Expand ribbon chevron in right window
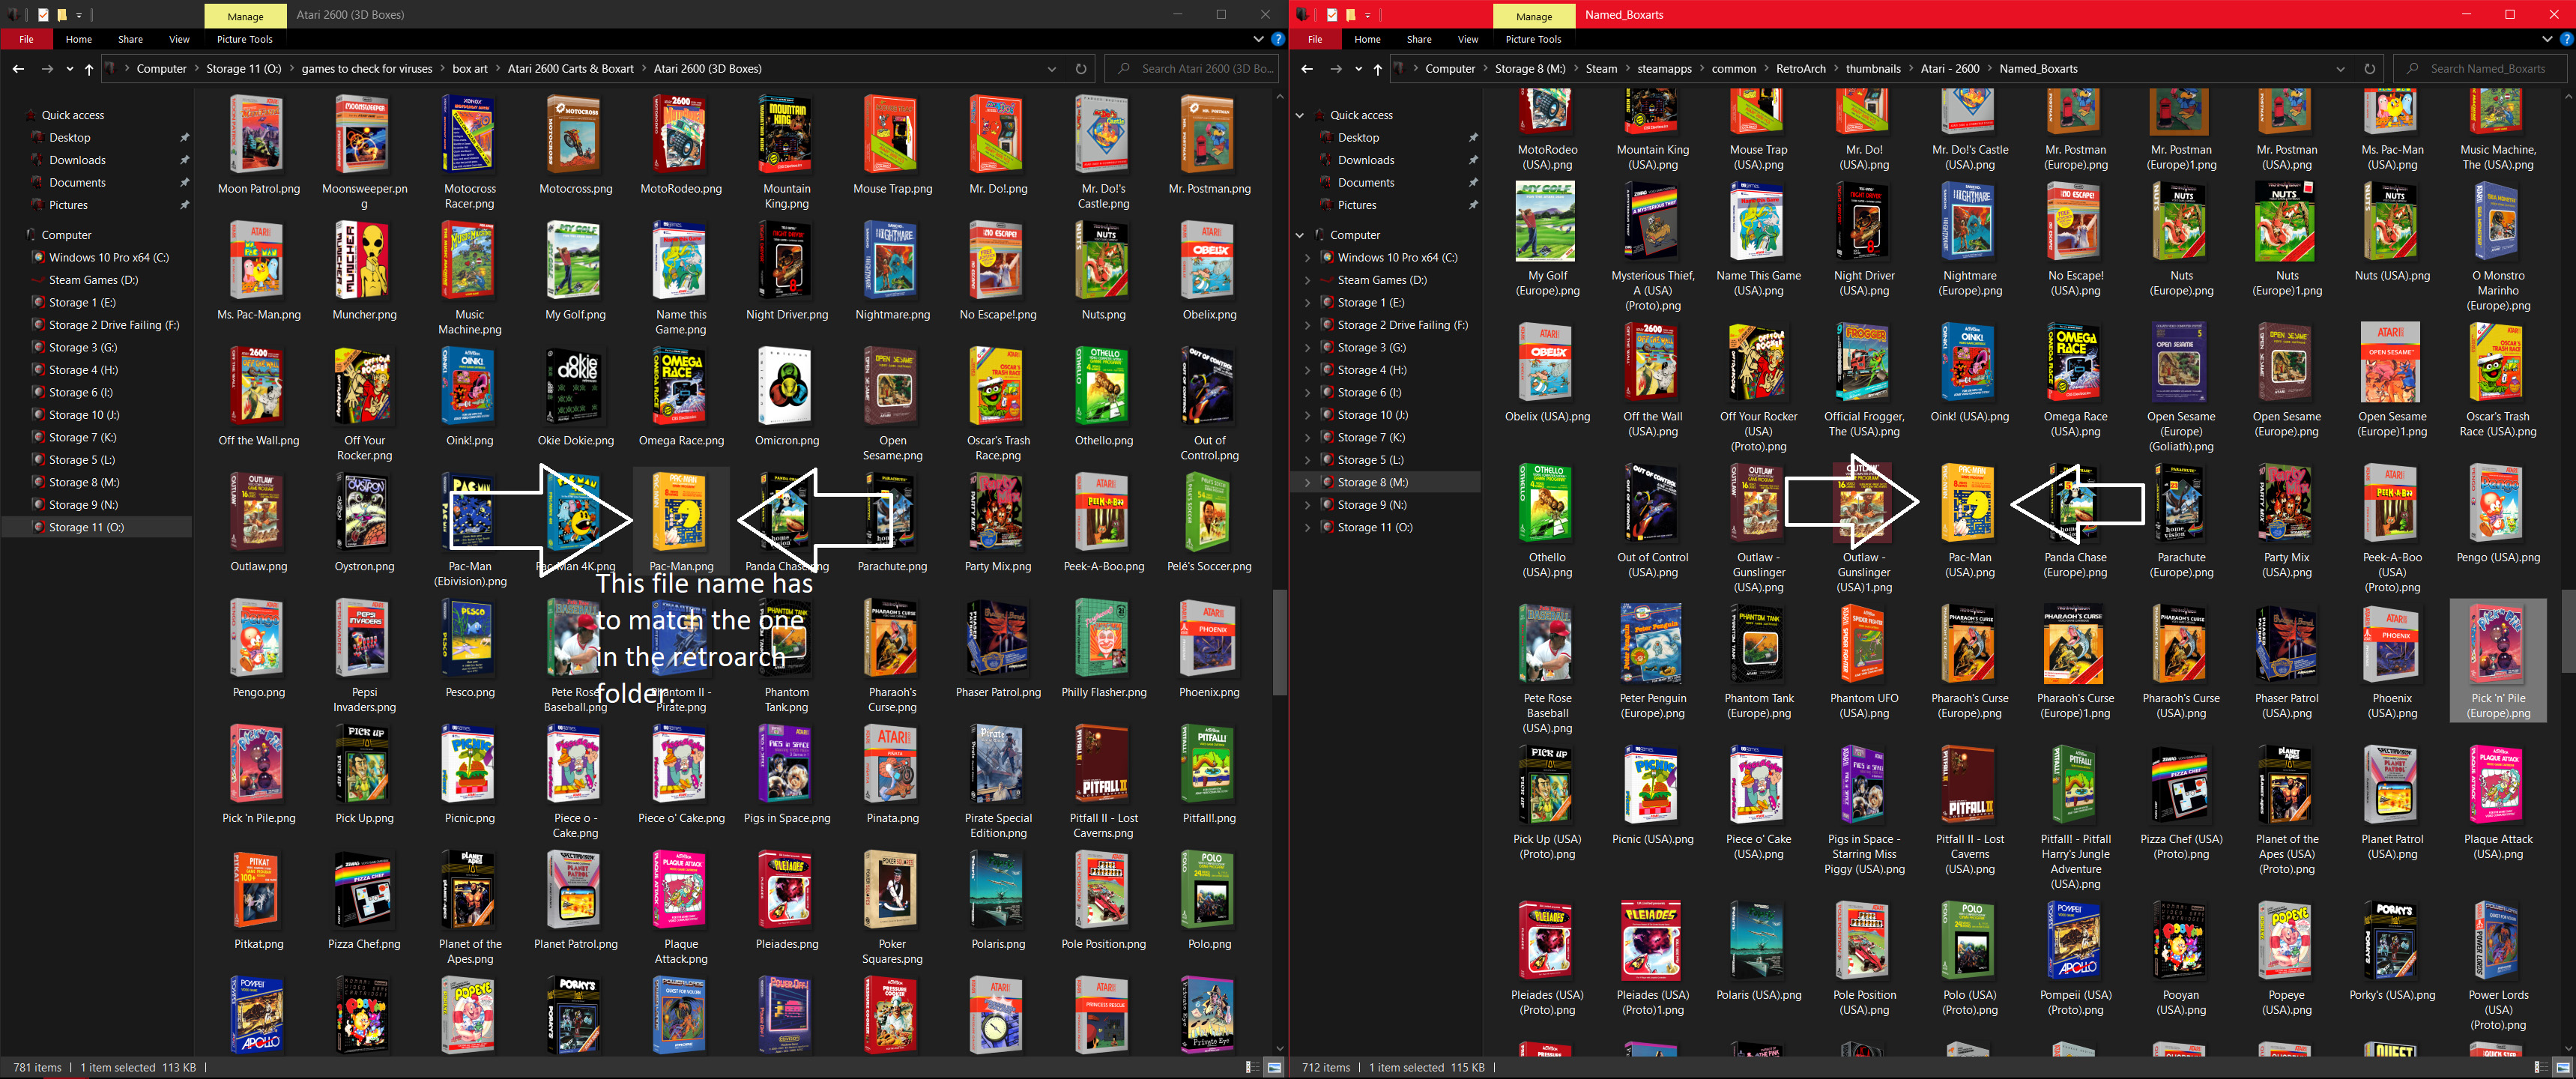 pyautogui.click(x=2546, y=39)
